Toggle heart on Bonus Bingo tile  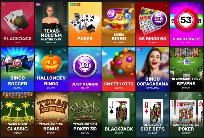click(x=132, y=5)
